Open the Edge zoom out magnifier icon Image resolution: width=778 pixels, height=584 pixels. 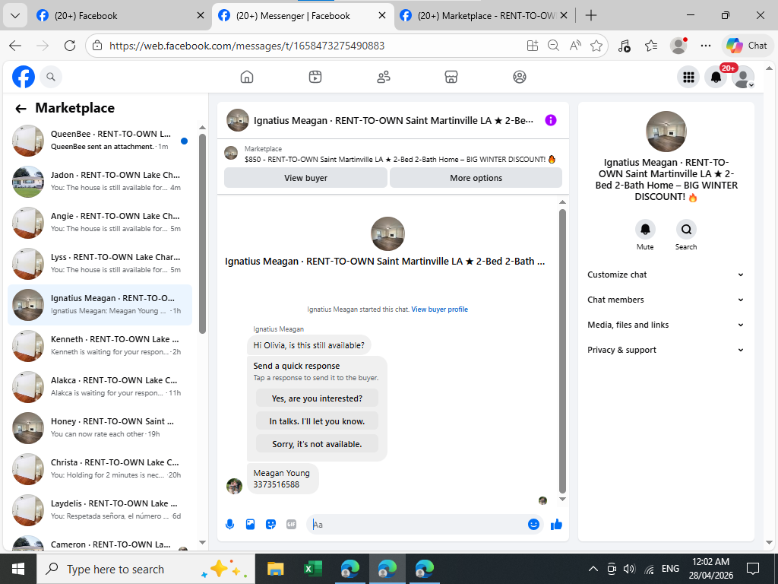point(553,46)
